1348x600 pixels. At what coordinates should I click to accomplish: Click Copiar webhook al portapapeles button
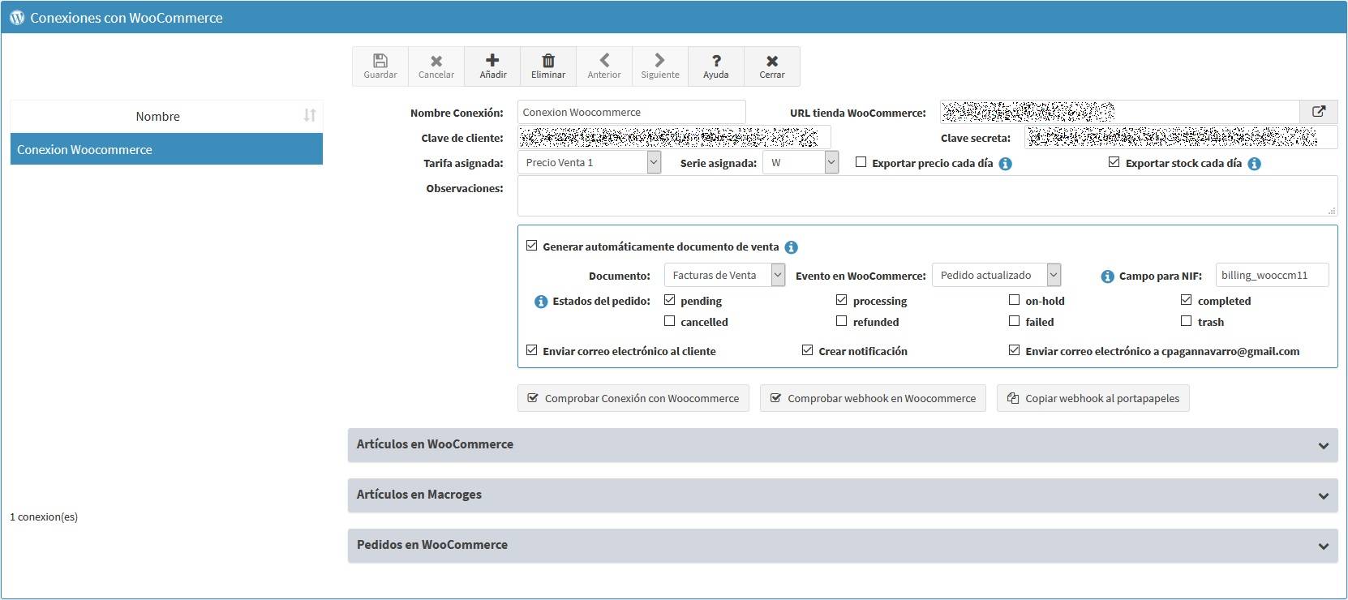pos(1093,398)
